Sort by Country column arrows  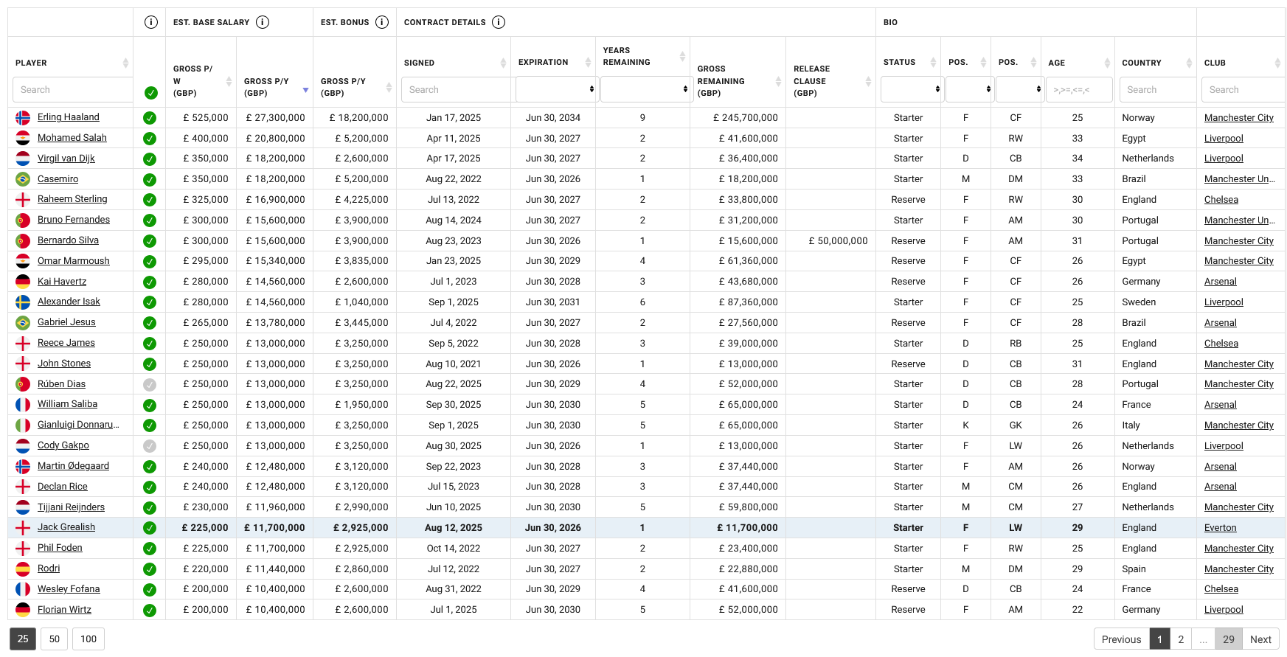[x=1189, y=63]
